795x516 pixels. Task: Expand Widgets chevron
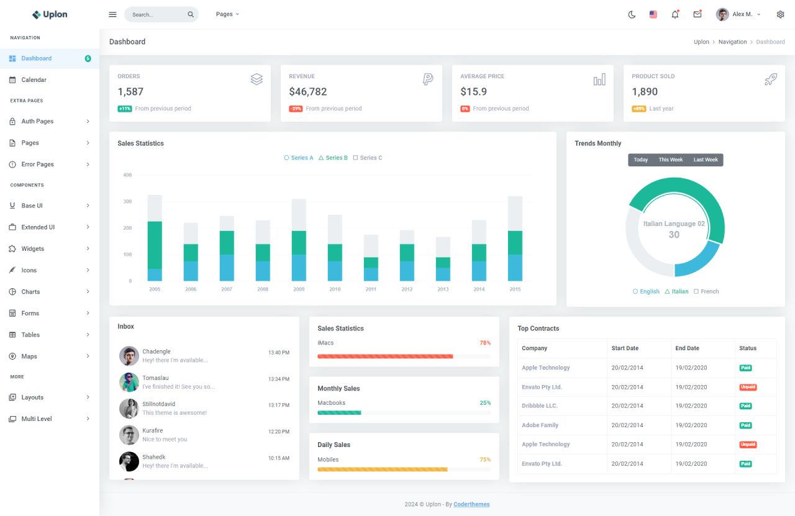click(x=88, y=249)
